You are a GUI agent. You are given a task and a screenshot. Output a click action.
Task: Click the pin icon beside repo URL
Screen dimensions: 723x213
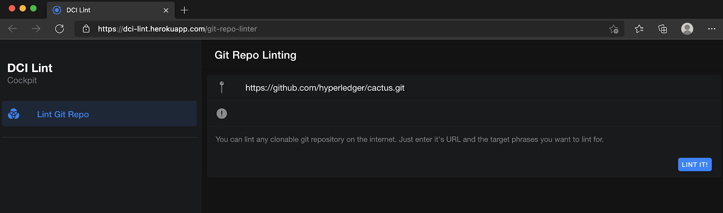221,87
